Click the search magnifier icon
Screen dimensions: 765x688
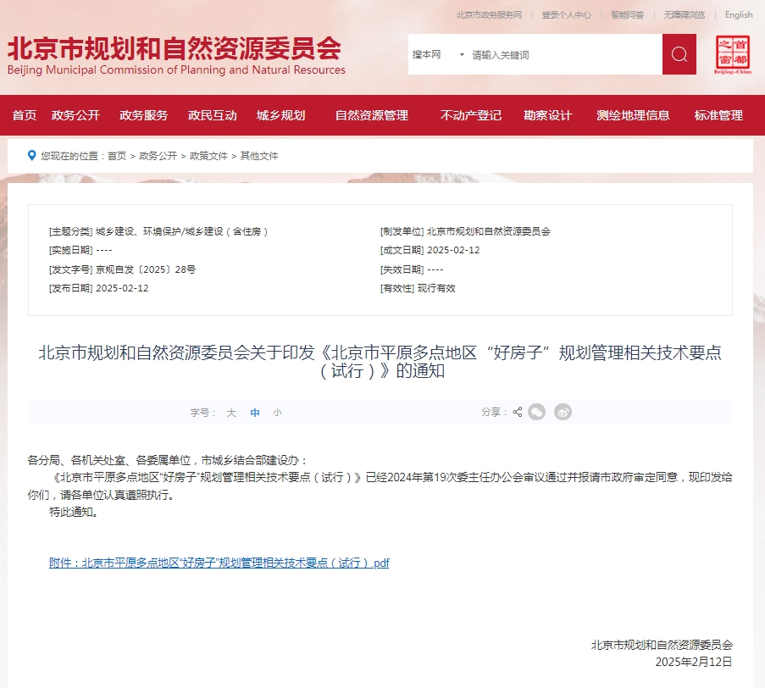[677, 53]
